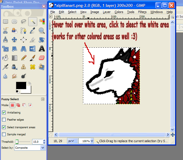This screenshot has width=183, height=160.
Task: Select the Dodge/Burn tool
Action: pos(24,76)
